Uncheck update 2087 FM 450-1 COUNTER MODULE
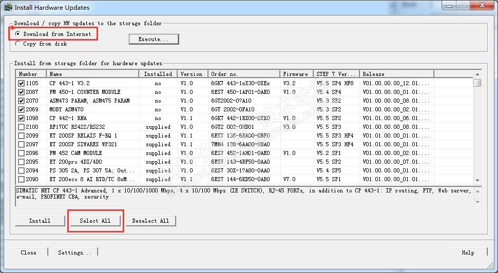This screenshot has height=273, width=498. pos(21,92)
